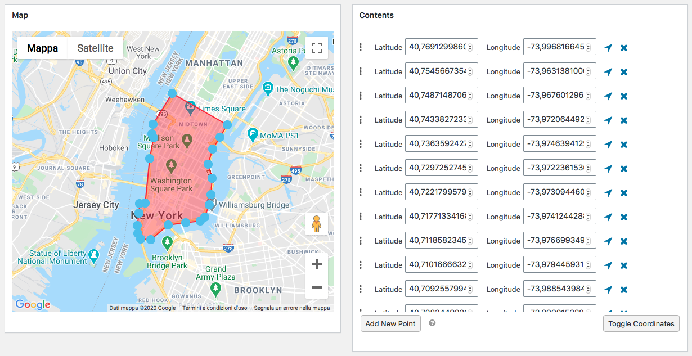Open Segnala un errore nella mappa link
This screenshot has height=356, width=692.
coord(292,308)
